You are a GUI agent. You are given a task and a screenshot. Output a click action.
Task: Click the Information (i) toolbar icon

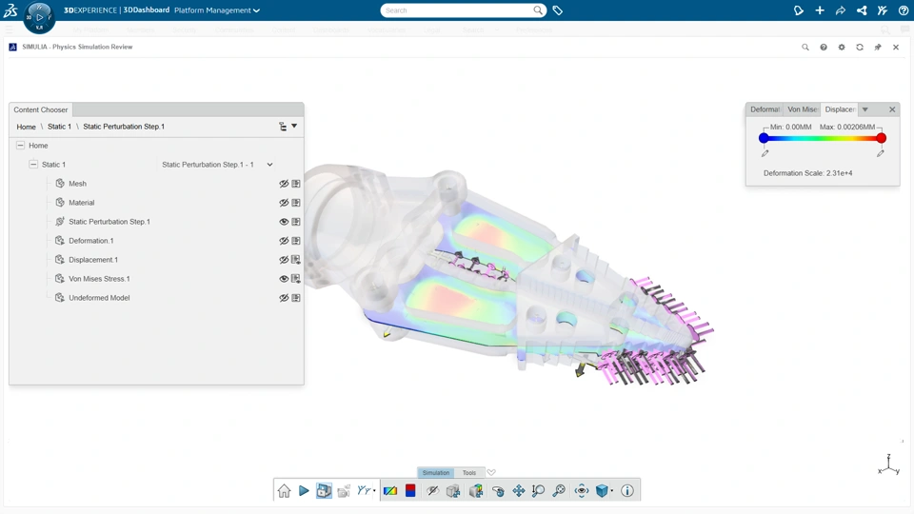click(627, 491)
